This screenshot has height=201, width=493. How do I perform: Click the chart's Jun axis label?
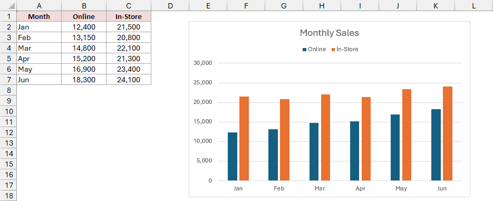pyautogui.click(x=442, y=188)
